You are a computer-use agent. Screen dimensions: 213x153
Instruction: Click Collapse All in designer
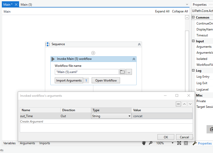coord(180,11)
